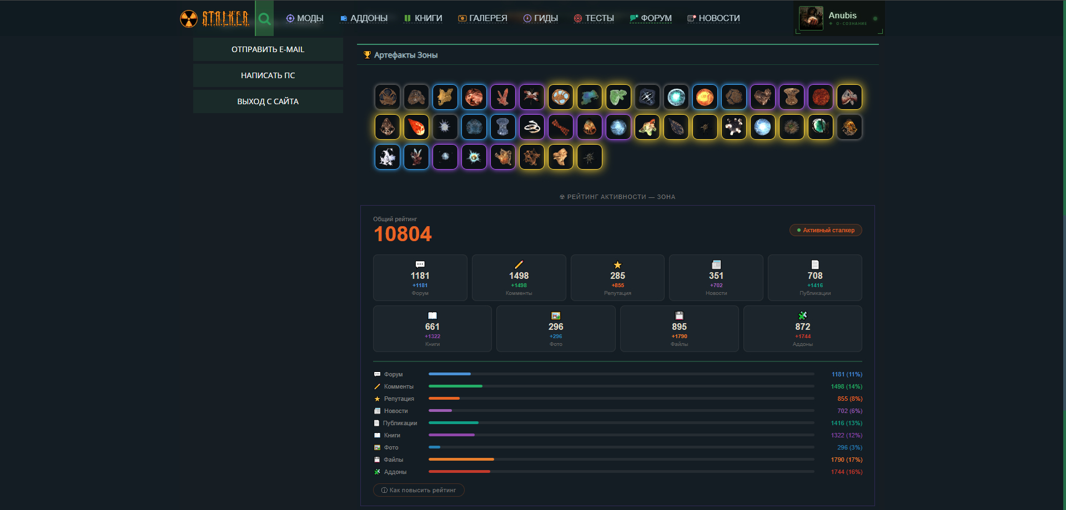This screenshot has height=510, width=1066.
Task: Open the Как повысить рейтинг link
Action: point(419,490)
